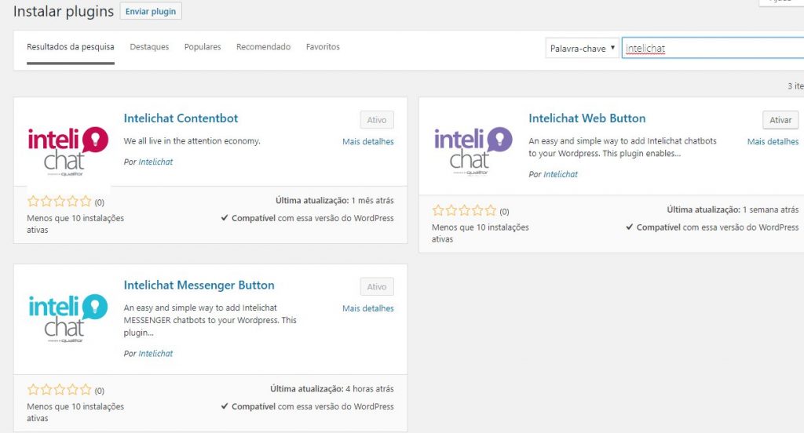Click the compatibility checkmark on the Contentbot card
804x433 pixels.
(225, 218)
